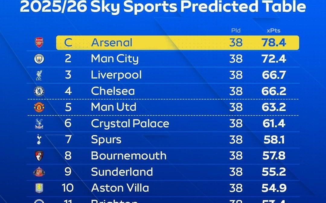Open the Man City team name
Viewport: 326px width, 203px height.
click(x=115, y=59)
